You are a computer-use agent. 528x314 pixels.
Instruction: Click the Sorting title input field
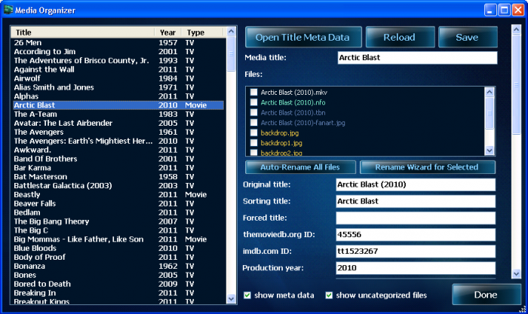pos(416,201)
